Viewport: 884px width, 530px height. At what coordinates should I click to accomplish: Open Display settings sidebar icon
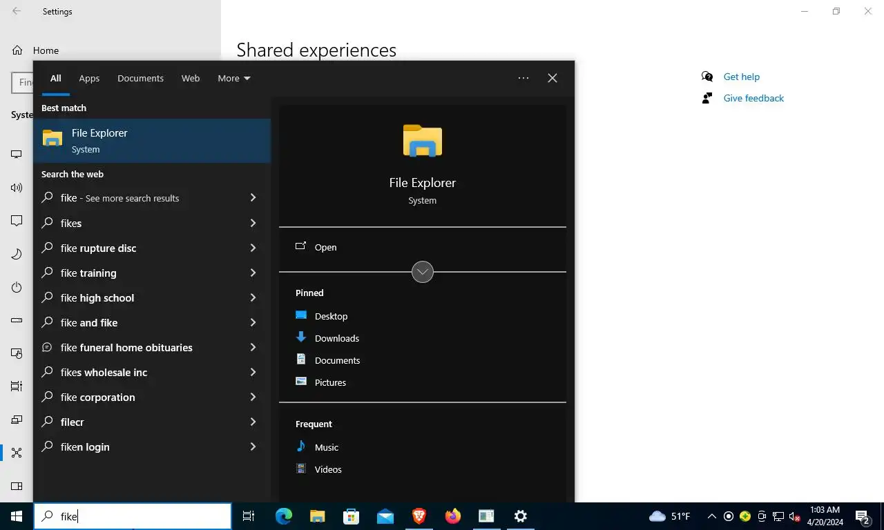[17, 155]
